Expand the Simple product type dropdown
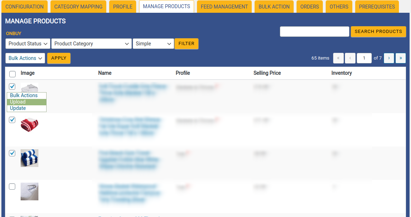 (x=153, y=43)
